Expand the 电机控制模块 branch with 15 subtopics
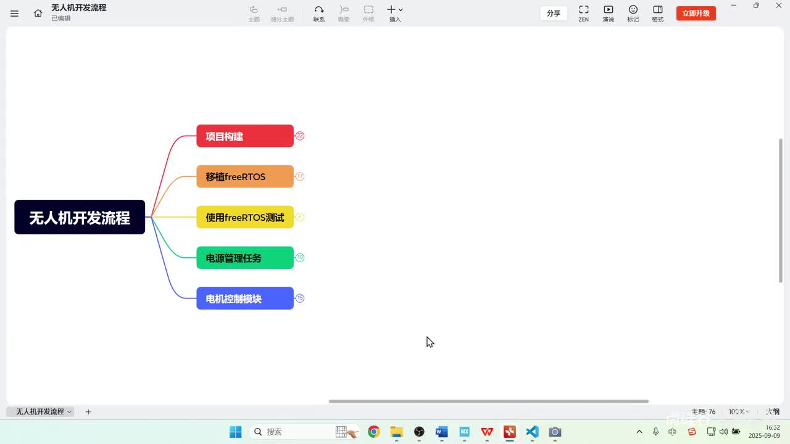The width and height of the screenshot is (790, 444). coord(300,298)
